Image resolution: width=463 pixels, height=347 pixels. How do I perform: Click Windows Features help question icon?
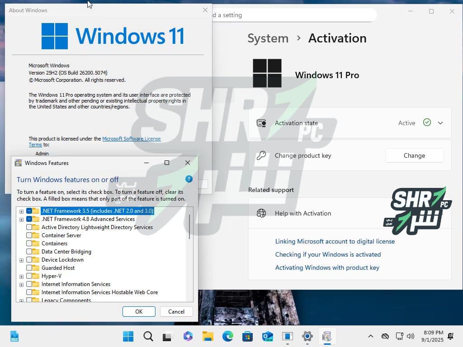[189, 179]
